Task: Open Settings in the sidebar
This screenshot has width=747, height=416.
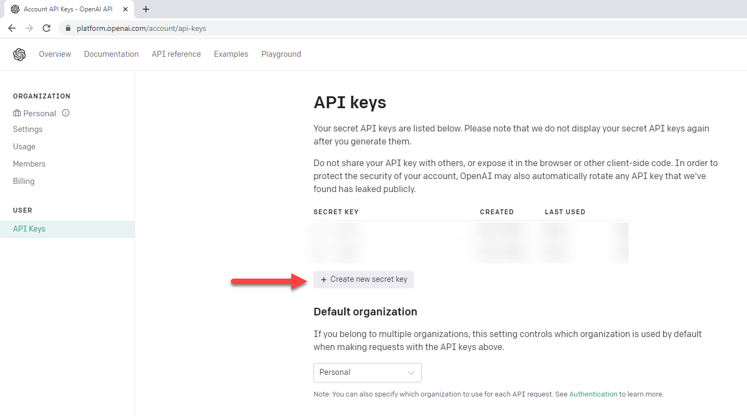Action: [x=28, y=129]
